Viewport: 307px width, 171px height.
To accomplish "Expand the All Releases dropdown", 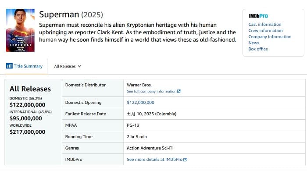I will 68,66.
